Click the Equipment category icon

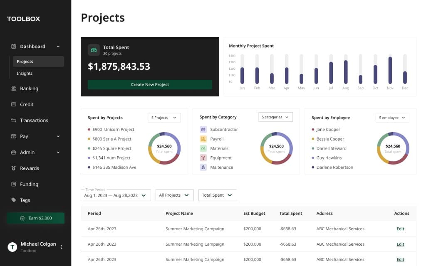pos(204,158)
